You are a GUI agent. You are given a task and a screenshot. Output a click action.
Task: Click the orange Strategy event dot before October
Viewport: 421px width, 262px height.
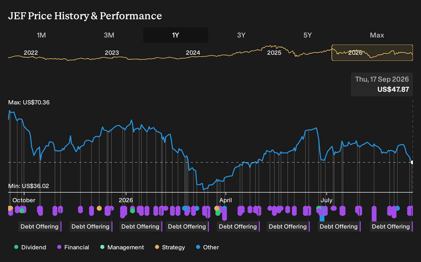(x=10, y=208)
